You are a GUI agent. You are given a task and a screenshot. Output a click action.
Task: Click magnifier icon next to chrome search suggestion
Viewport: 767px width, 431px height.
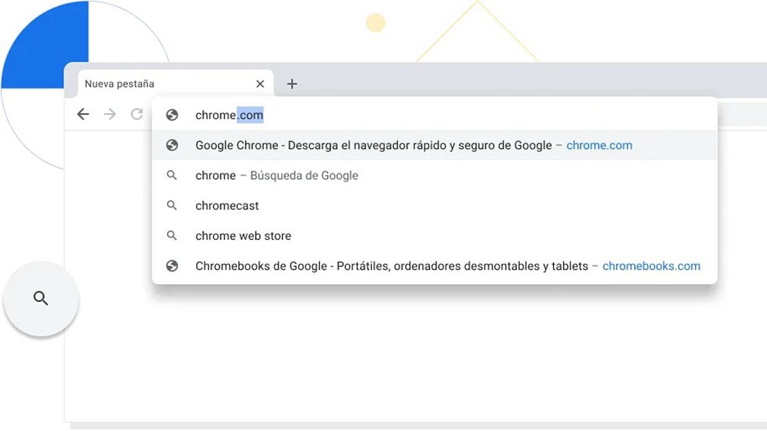(171, 175)
